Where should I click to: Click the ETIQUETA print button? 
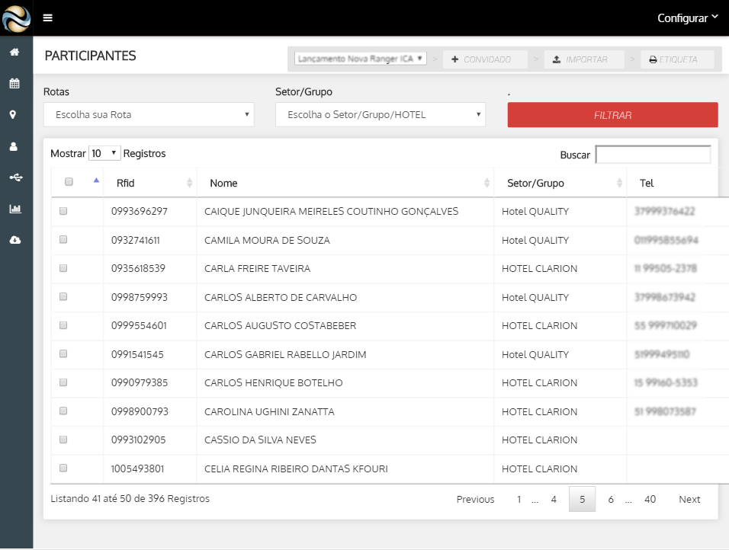[677, 59]
